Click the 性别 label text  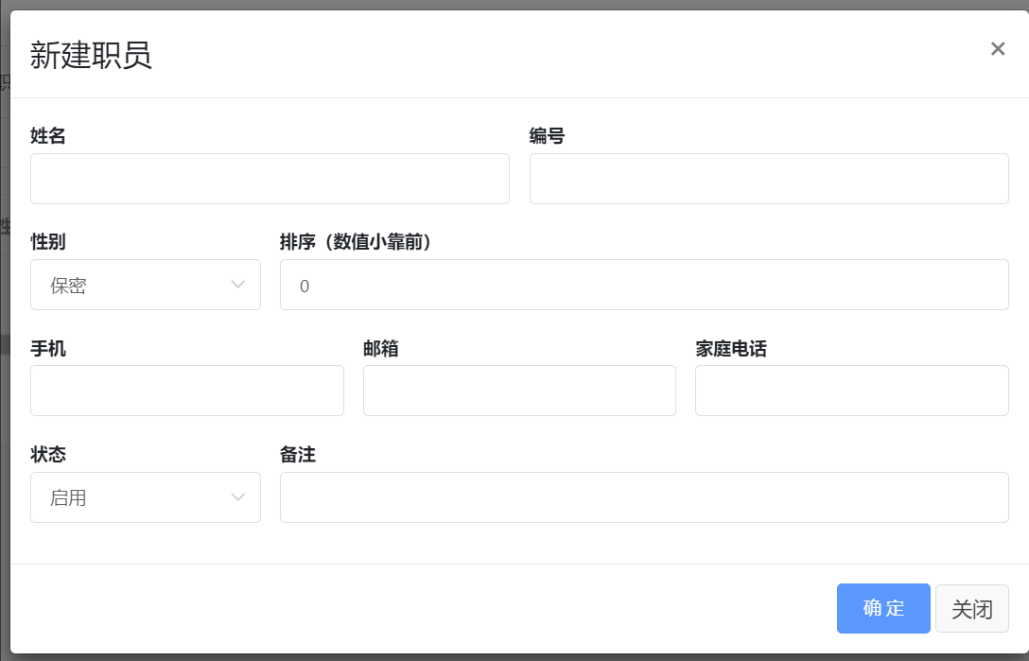click(x=48, y=242)
